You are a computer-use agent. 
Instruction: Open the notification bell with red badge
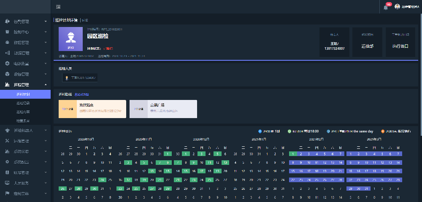point(385,7)
